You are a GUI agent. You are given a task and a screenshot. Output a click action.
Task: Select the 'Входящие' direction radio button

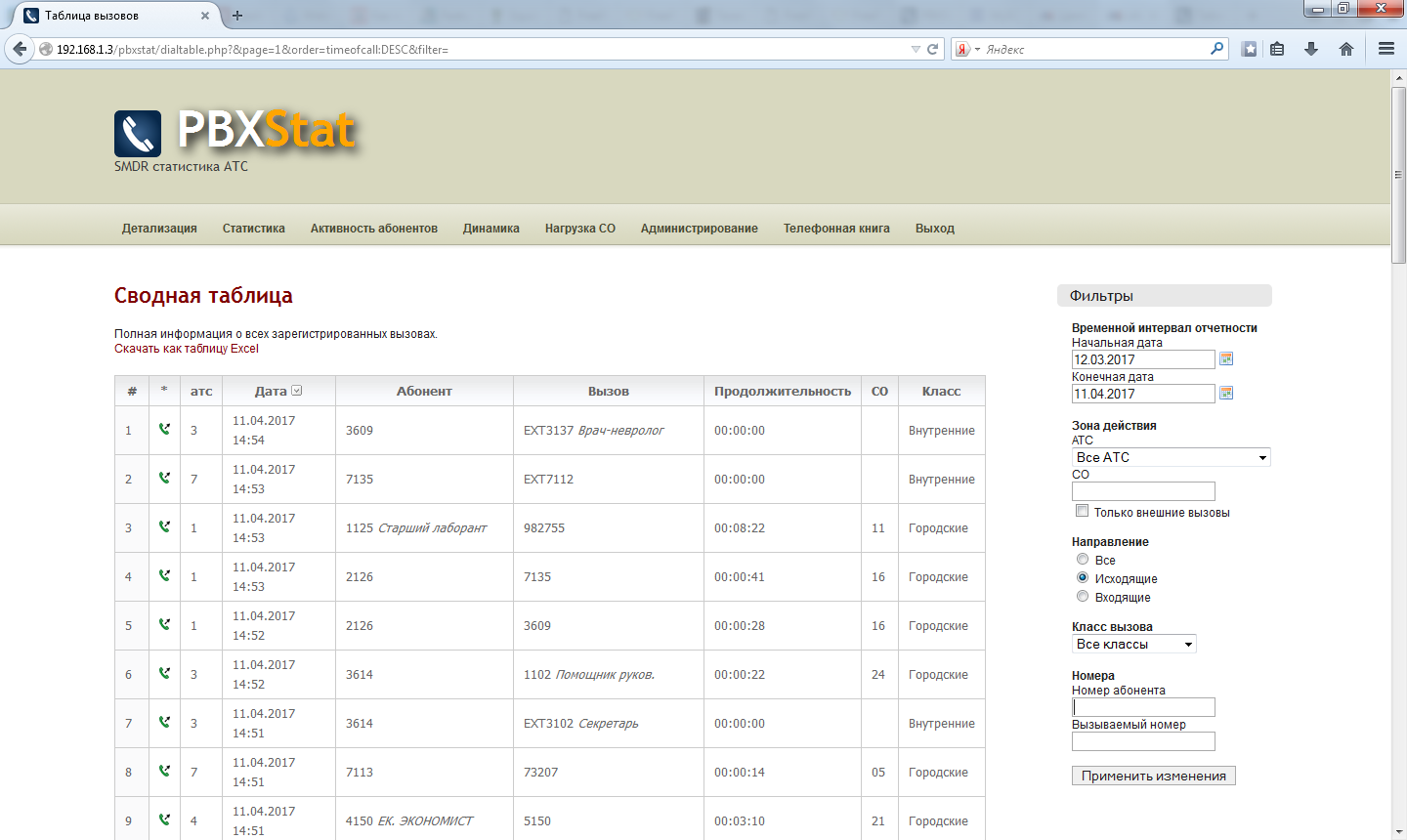(x=1083, y=597)
